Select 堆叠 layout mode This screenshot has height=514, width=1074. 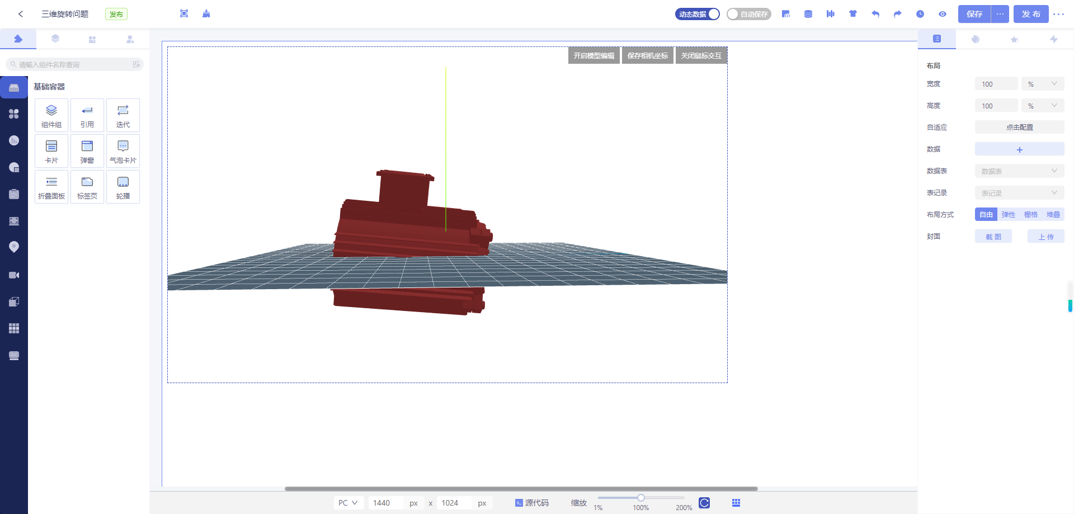coord(1053,215)
